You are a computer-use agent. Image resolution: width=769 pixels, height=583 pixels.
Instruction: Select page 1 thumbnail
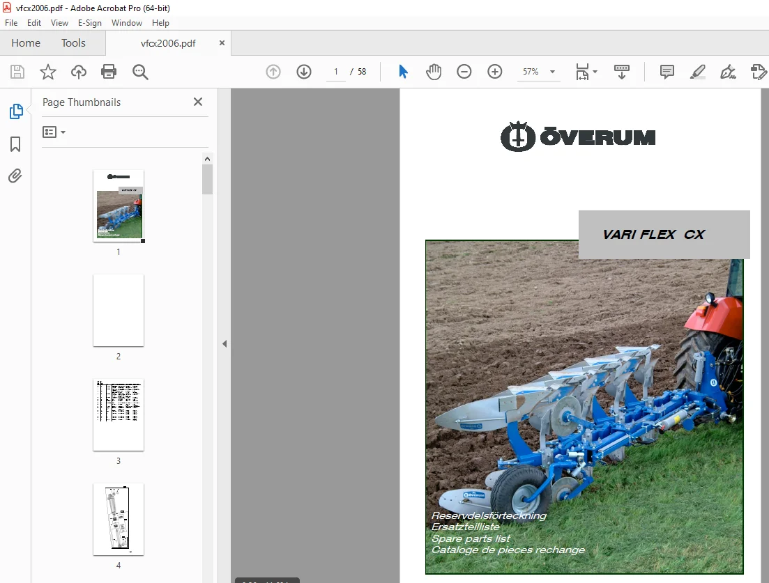119,205
